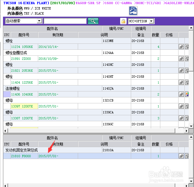Click upper table 有效期 column header
Viewport: 194px width, 187px height.
tap(58, 35)
